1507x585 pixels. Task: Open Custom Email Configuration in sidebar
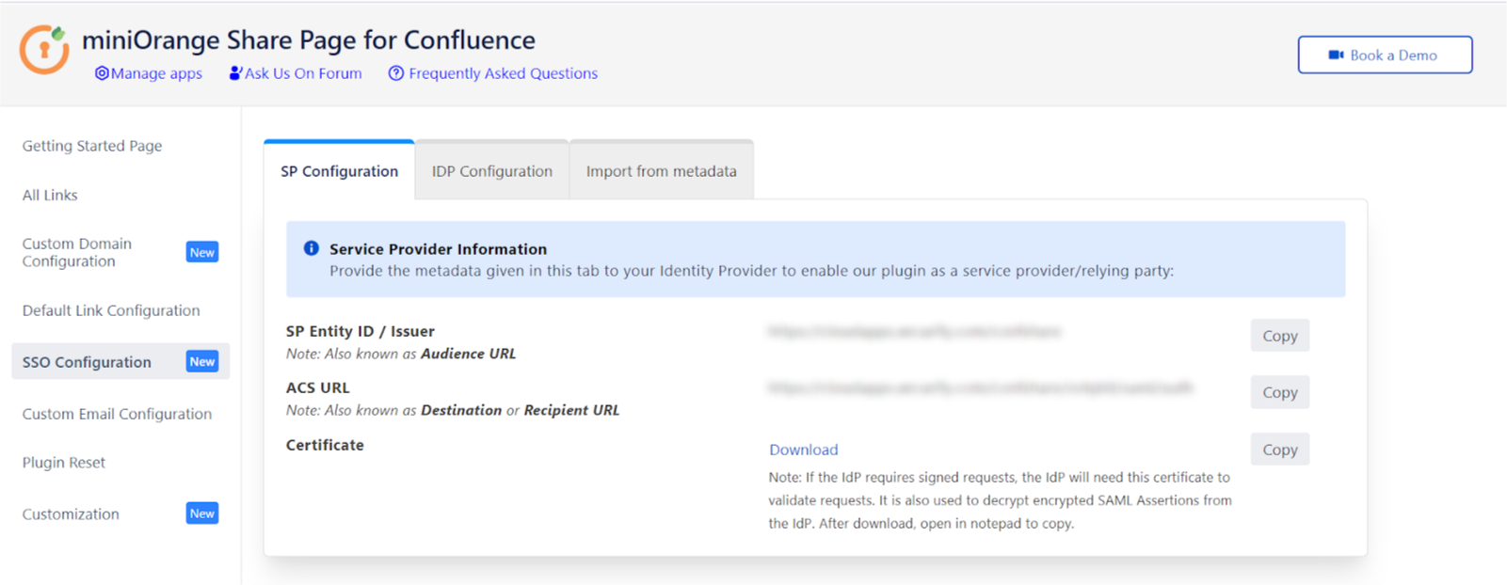pyautogui.click(x=117, y=414)
